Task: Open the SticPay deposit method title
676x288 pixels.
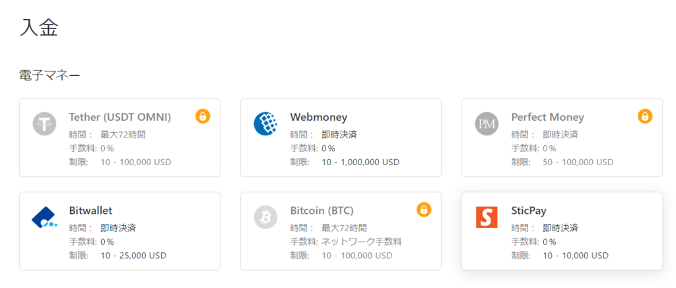Action: click(529, 211)
